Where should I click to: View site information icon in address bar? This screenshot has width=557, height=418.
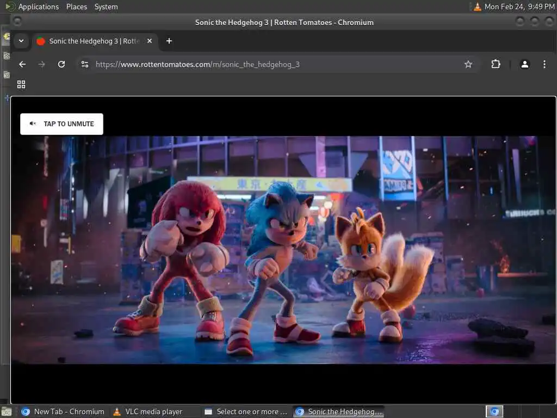click(85, 64)
